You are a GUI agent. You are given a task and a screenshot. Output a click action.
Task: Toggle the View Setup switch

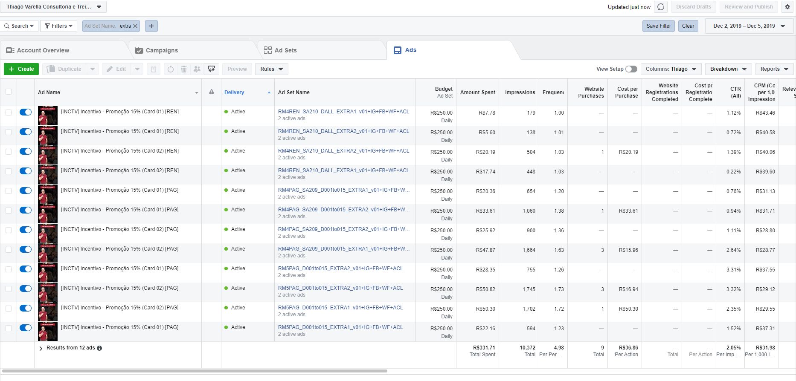pyautogui.click(x=631, y=69)
